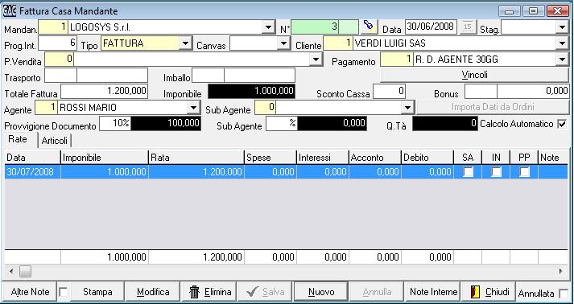Open the Sub Agente dropdown arrow

point(407,108)
